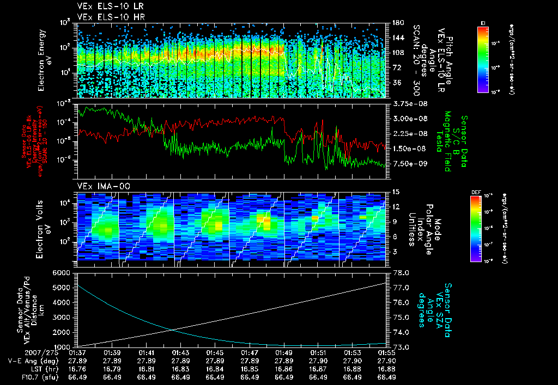Screen dimensions: 558x385
Task: Click the 01:49 time tick label
Action: click(x=284, y=353)
